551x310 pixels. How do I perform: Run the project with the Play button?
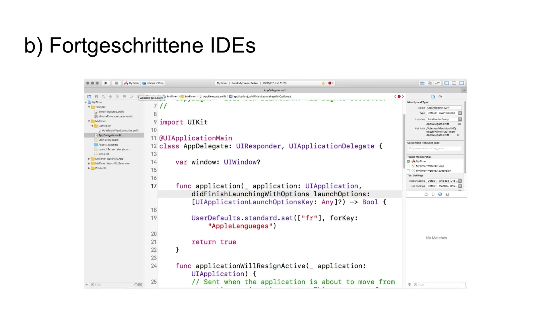click(106, 83)
